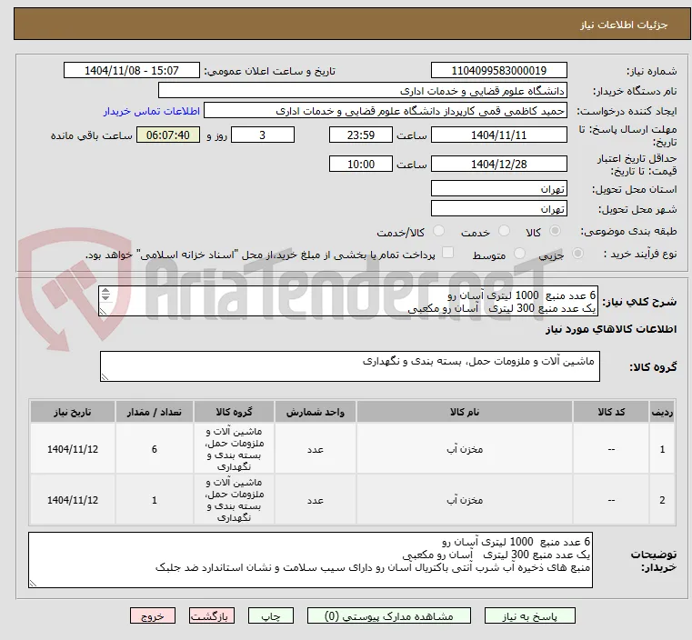Click مخزن آب in row 2
This screenshot has width=692, height=640.
click(465, 500)
